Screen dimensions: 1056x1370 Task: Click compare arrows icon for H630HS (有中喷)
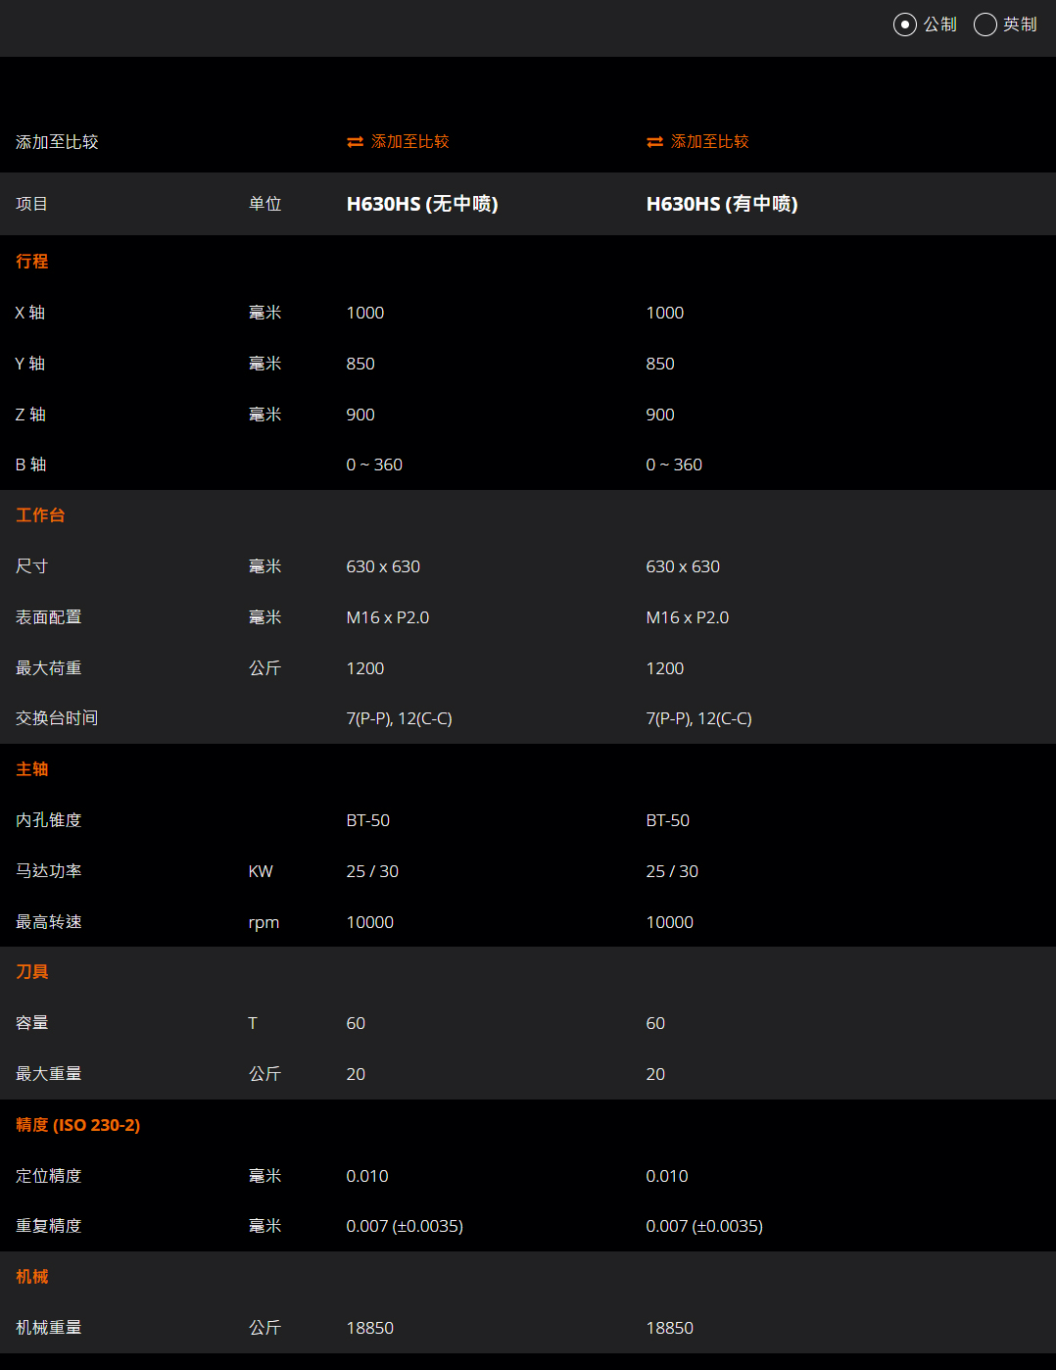point(654,142)
